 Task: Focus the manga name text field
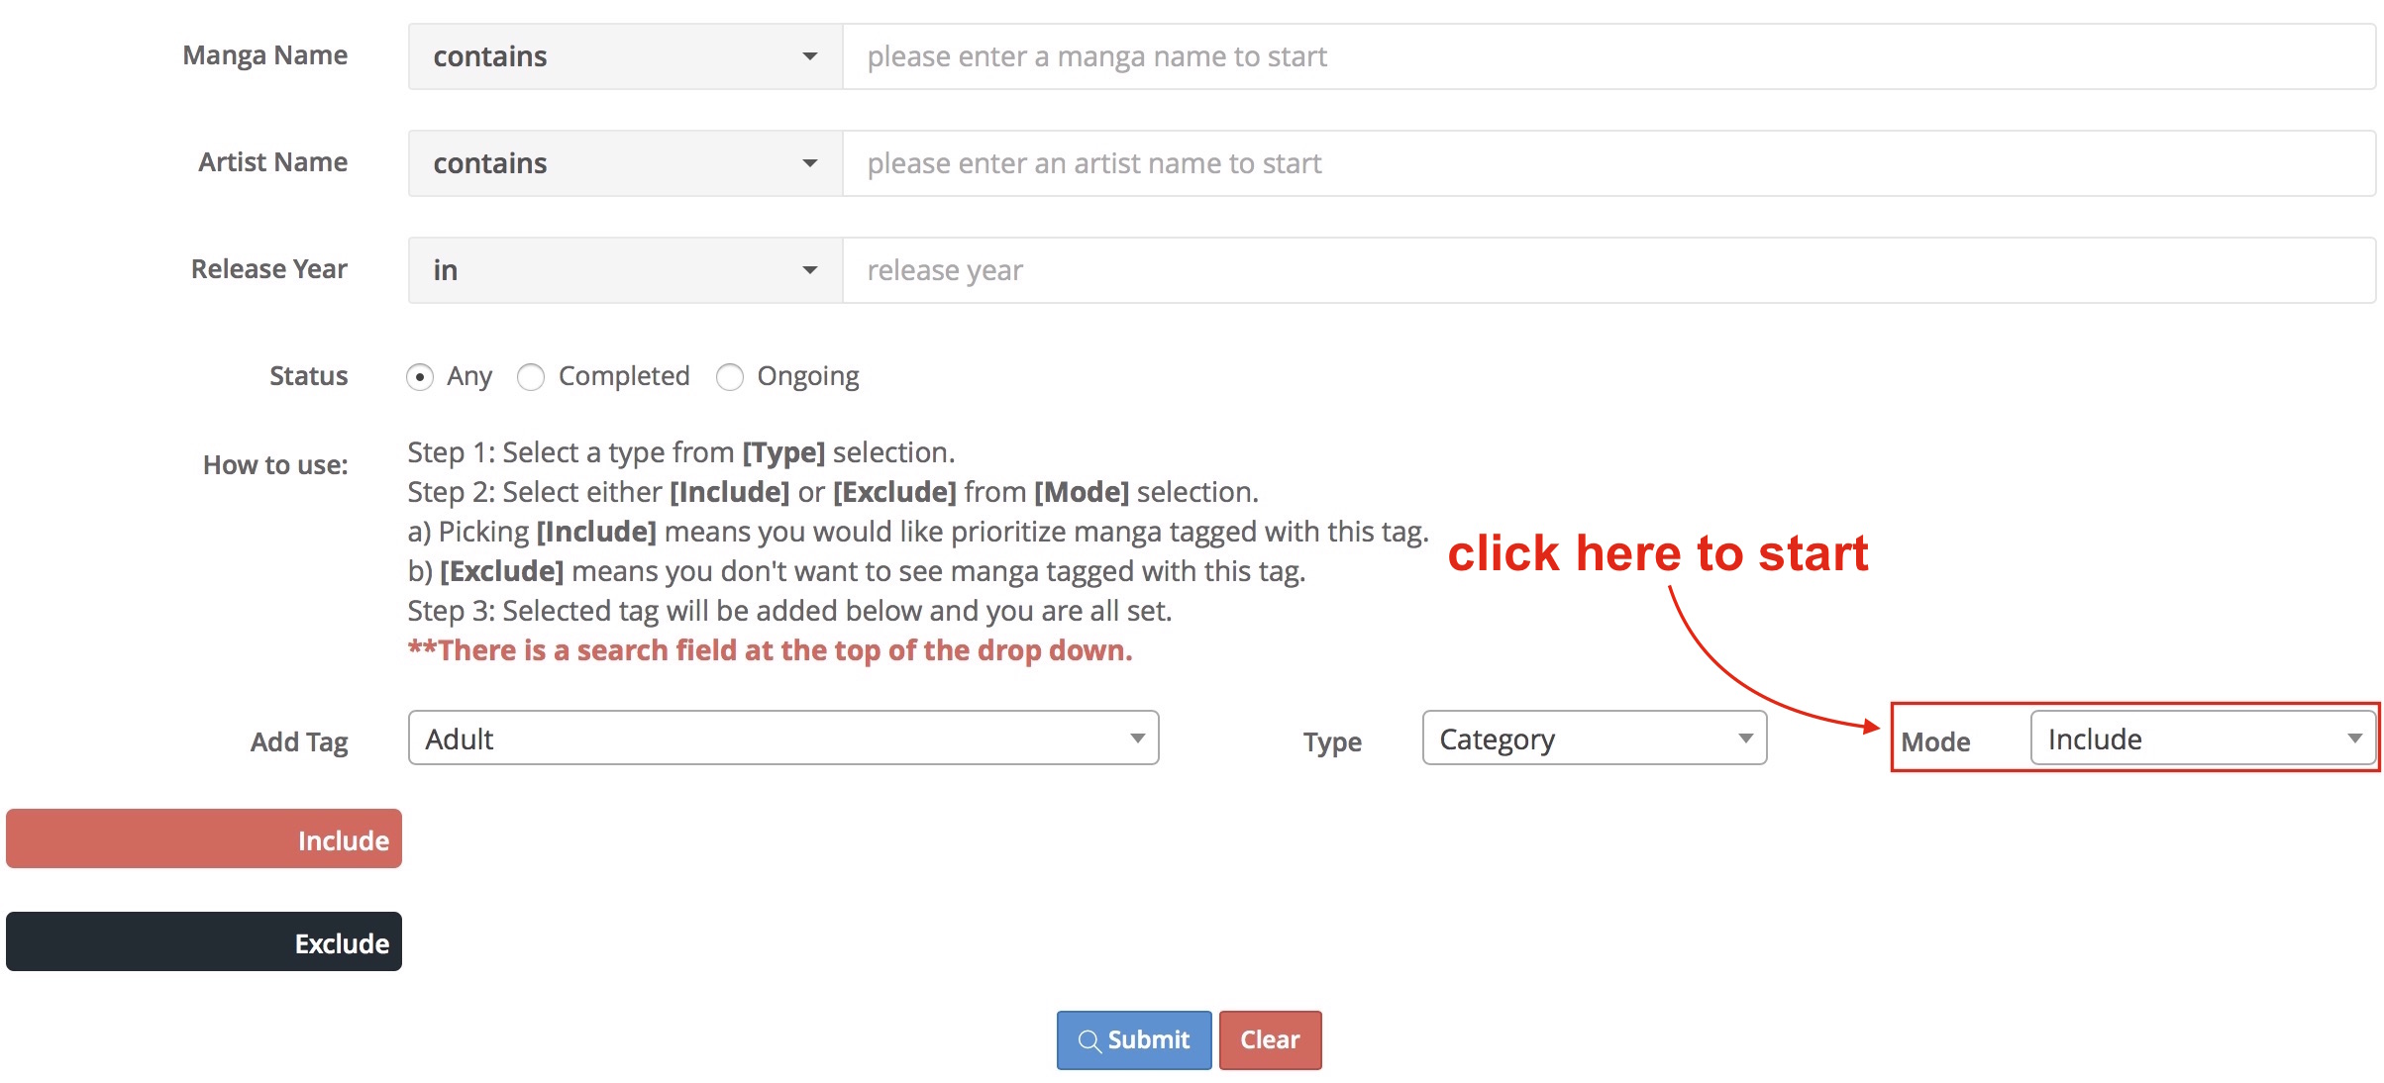1608,56
